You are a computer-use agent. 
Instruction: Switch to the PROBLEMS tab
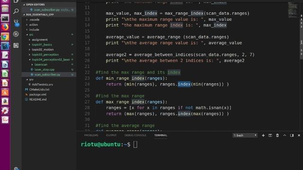91,136
